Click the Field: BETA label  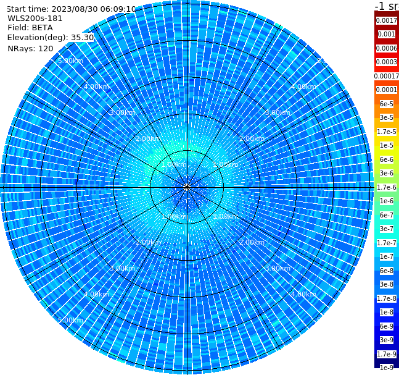click(x=30, y=28)
